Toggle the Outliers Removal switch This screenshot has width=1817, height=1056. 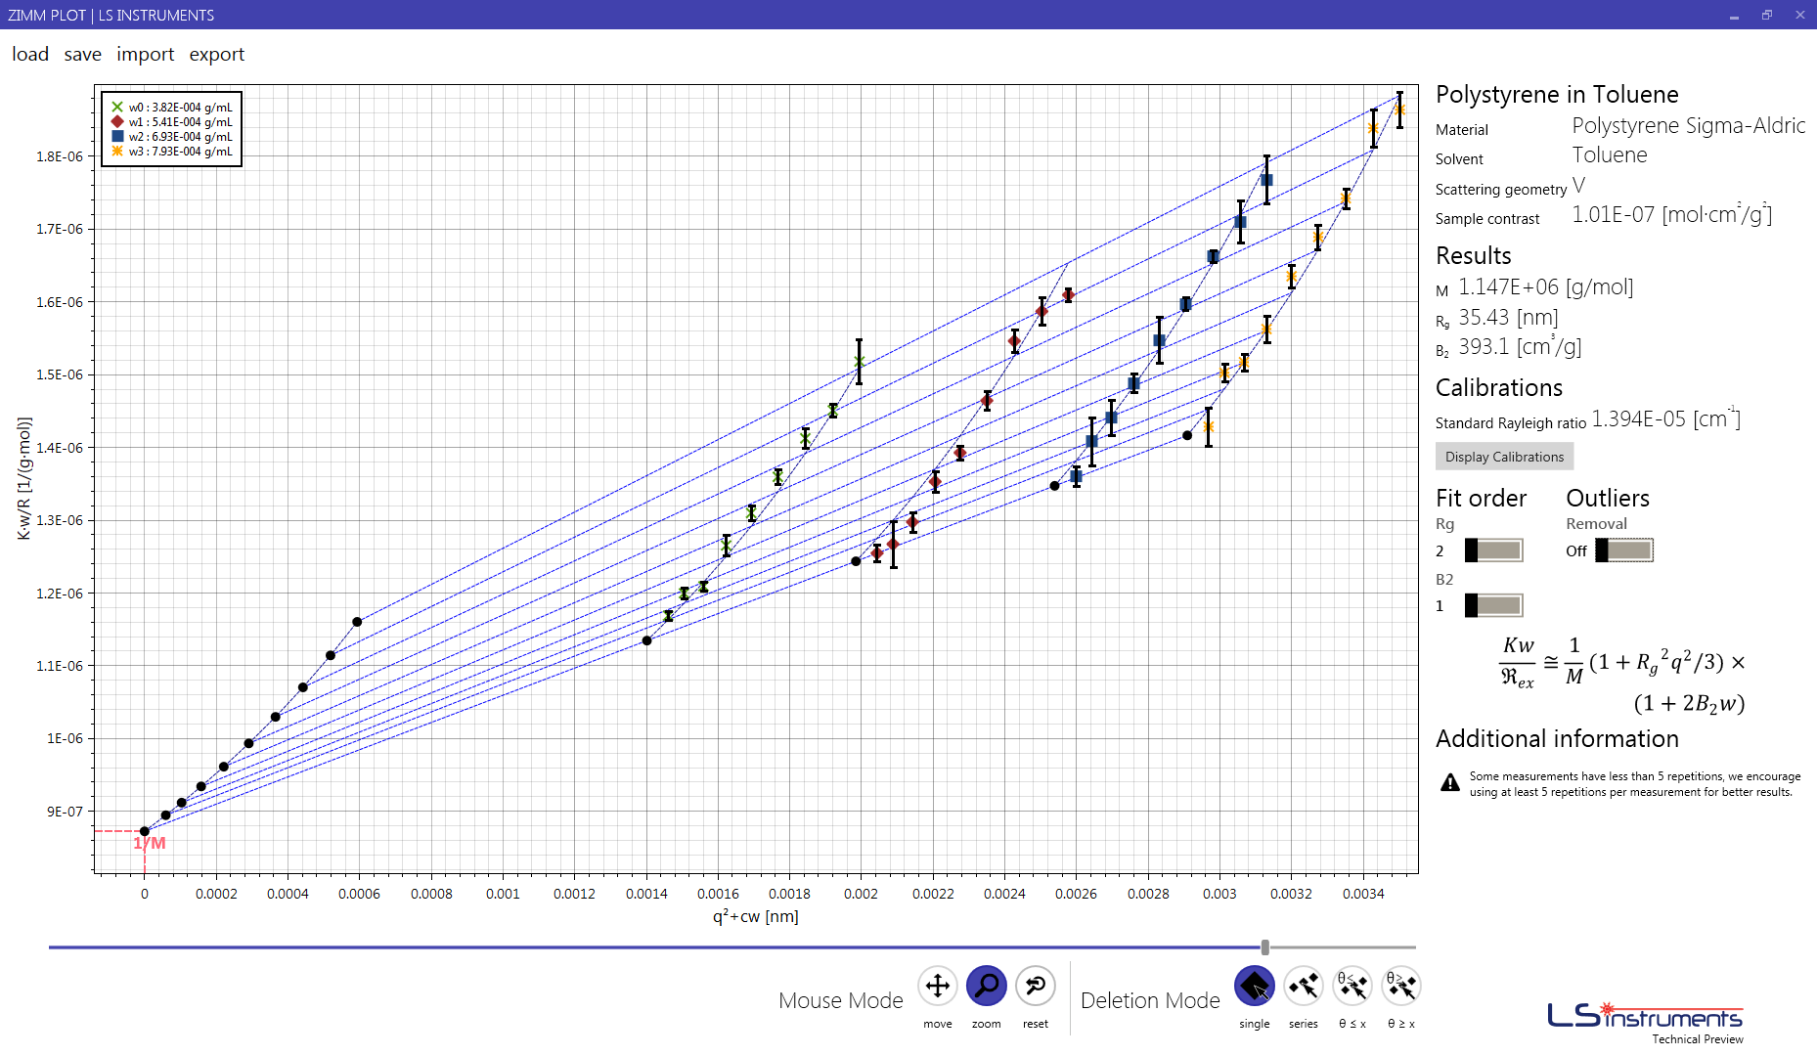click(x=1624, y=550)
